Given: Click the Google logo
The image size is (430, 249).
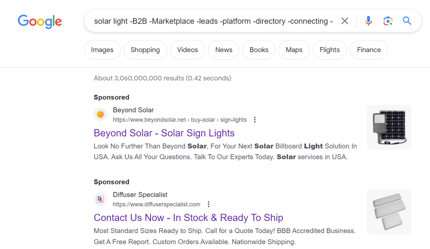Looking at the screenshot, I should [x=40, y=21].
